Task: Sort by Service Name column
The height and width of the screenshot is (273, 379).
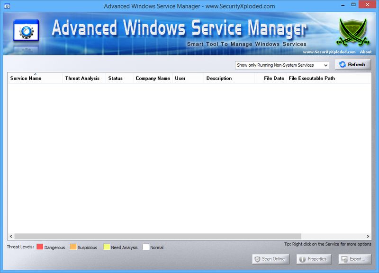Action: (35, 78)
